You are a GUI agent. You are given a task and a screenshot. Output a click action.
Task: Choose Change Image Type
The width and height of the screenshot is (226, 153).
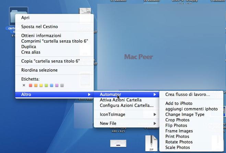(x=191, y=114)
